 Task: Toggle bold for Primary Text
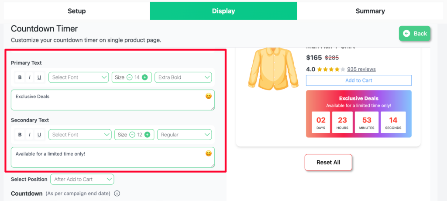click(20, 77)
